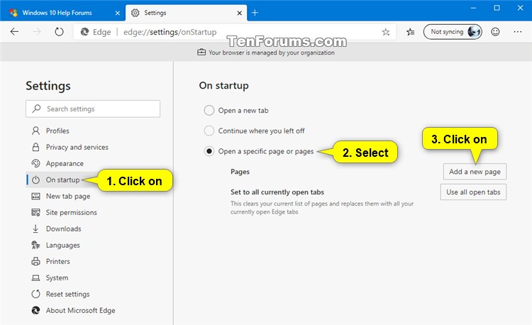Open Privacy and services section
The height and width of the screenshot is (325, 532).
[77, 147]
